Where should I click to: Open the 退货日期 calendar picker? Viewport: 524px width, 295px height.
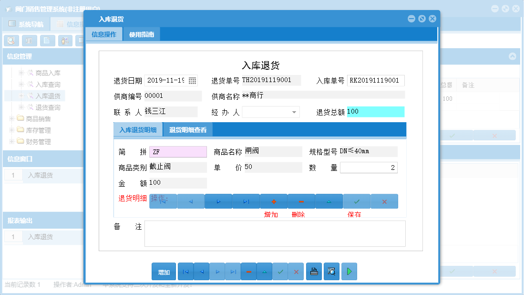pos(193,81)
